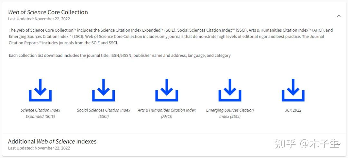Image resolution: width=348 pixels, height=158 pixels.
Task: Click the Core Collection description paragraph
Action: [x=170, y=36]
